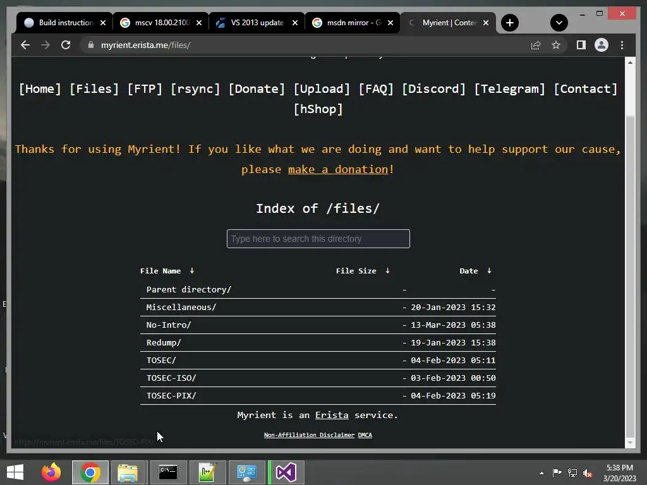Open the [hShop] link
647x485 pixels.
click(318, 109)
